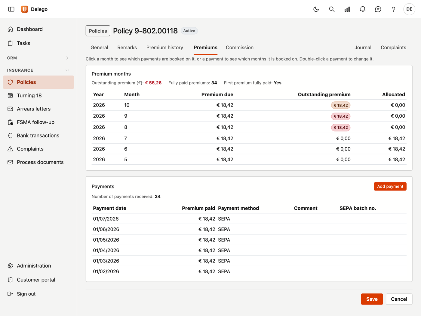
Task: Select the 01/07/2026 payment row
Action: coord(249,219)
